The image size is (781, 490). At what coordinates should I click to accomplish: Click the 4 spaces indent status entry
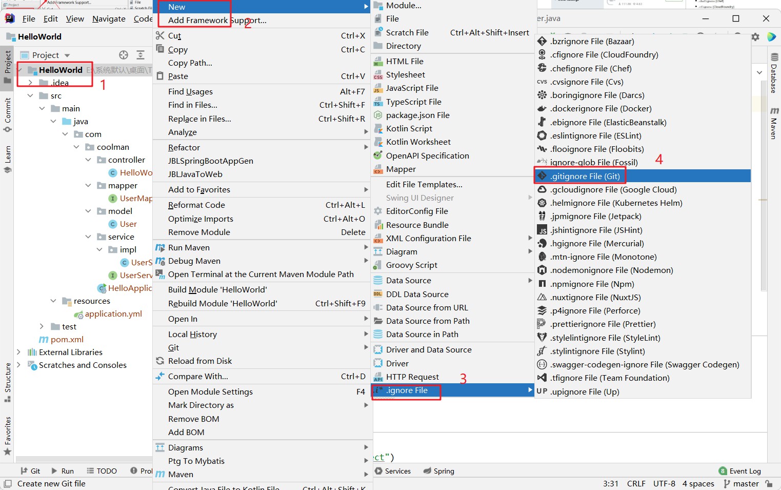(x=698, y=483)
